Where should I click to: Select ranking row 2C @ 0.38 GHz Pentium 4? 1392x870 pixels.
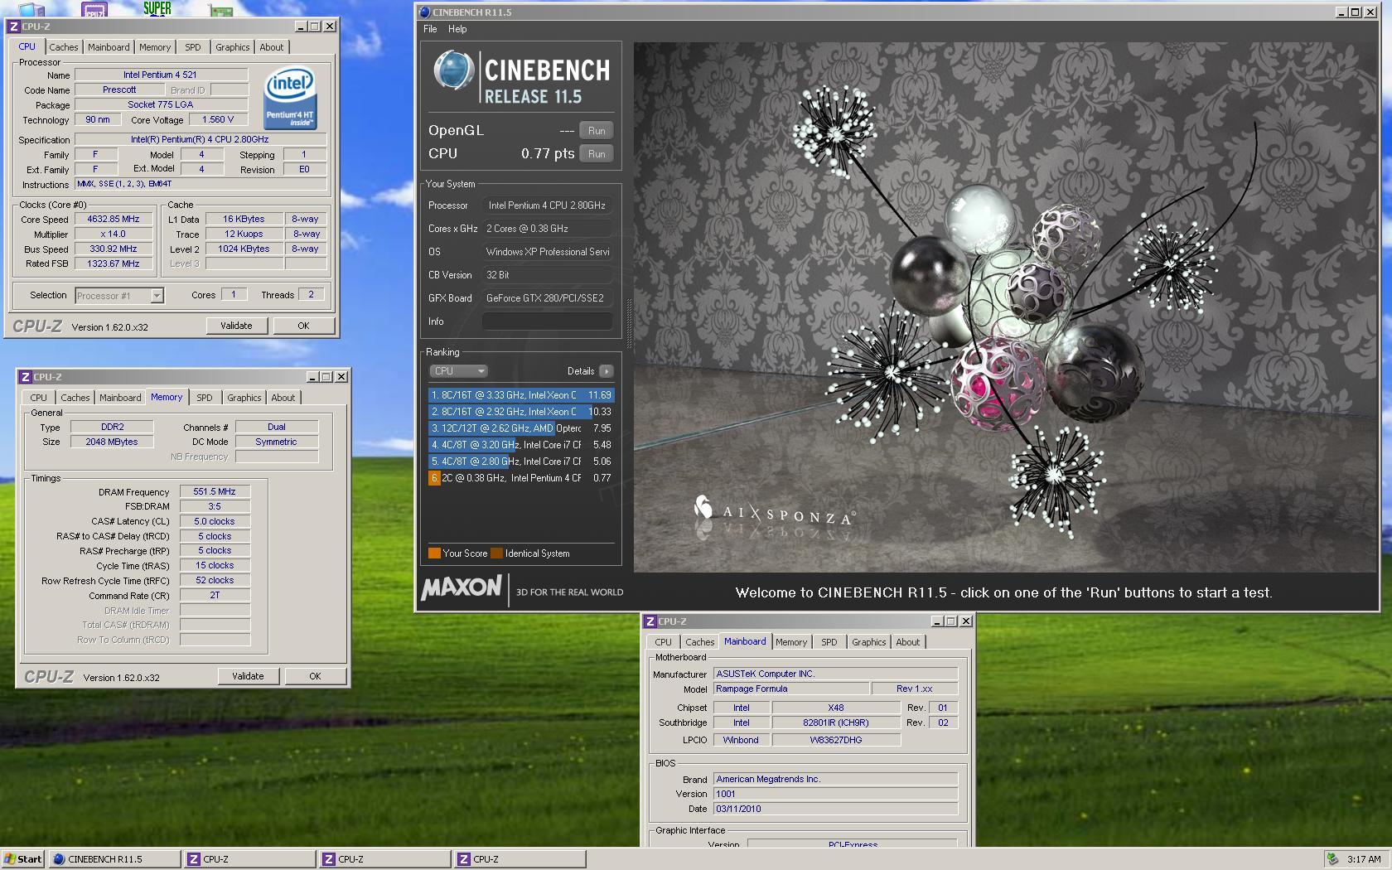point(521,478)
